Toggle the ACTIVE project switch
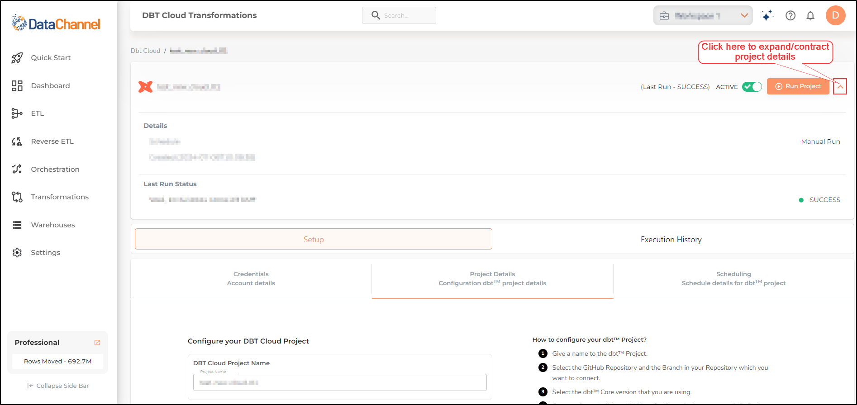 click(x=752, y=87)
